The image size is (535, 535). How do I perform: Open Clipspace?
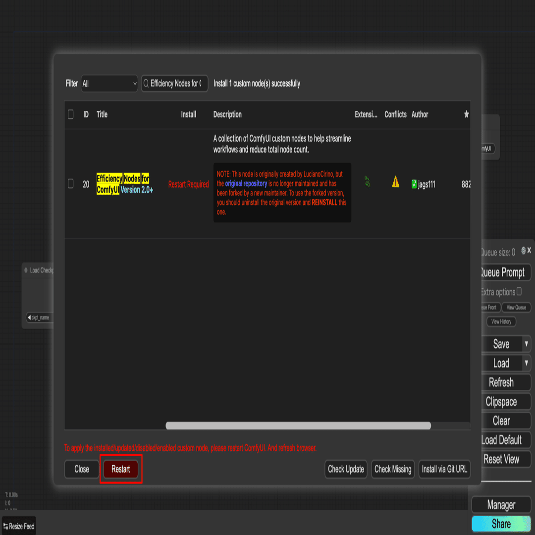pyautogui.click(x=506, y=402)
